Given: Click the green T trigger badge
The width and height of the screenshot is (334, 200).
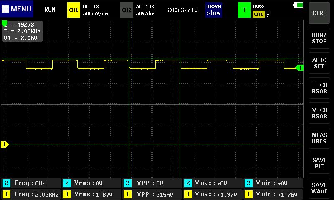Looking at the screenshot, I should (x=244, y=10).
